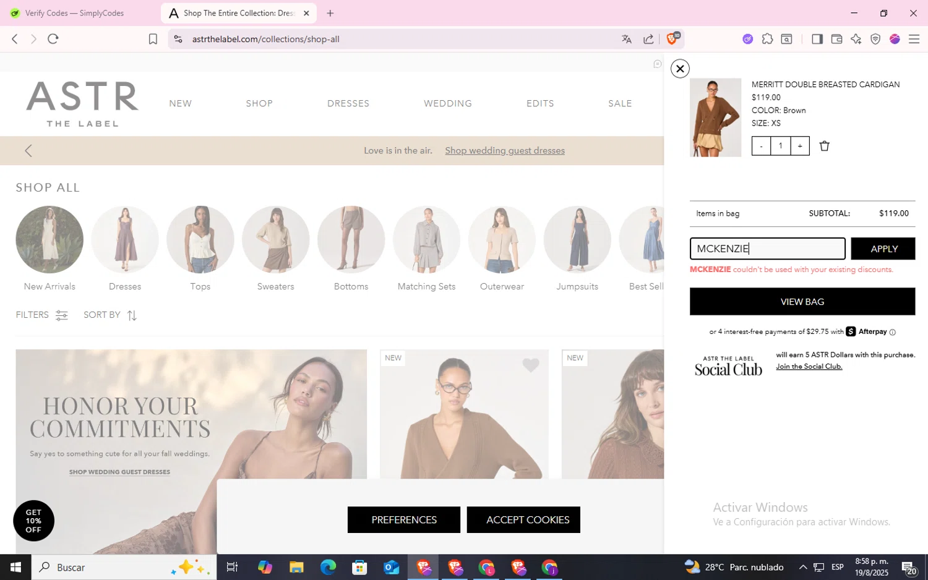Screen dimensions: 928x580
Task: Select the Outerwear category circle
Action: 502,240
